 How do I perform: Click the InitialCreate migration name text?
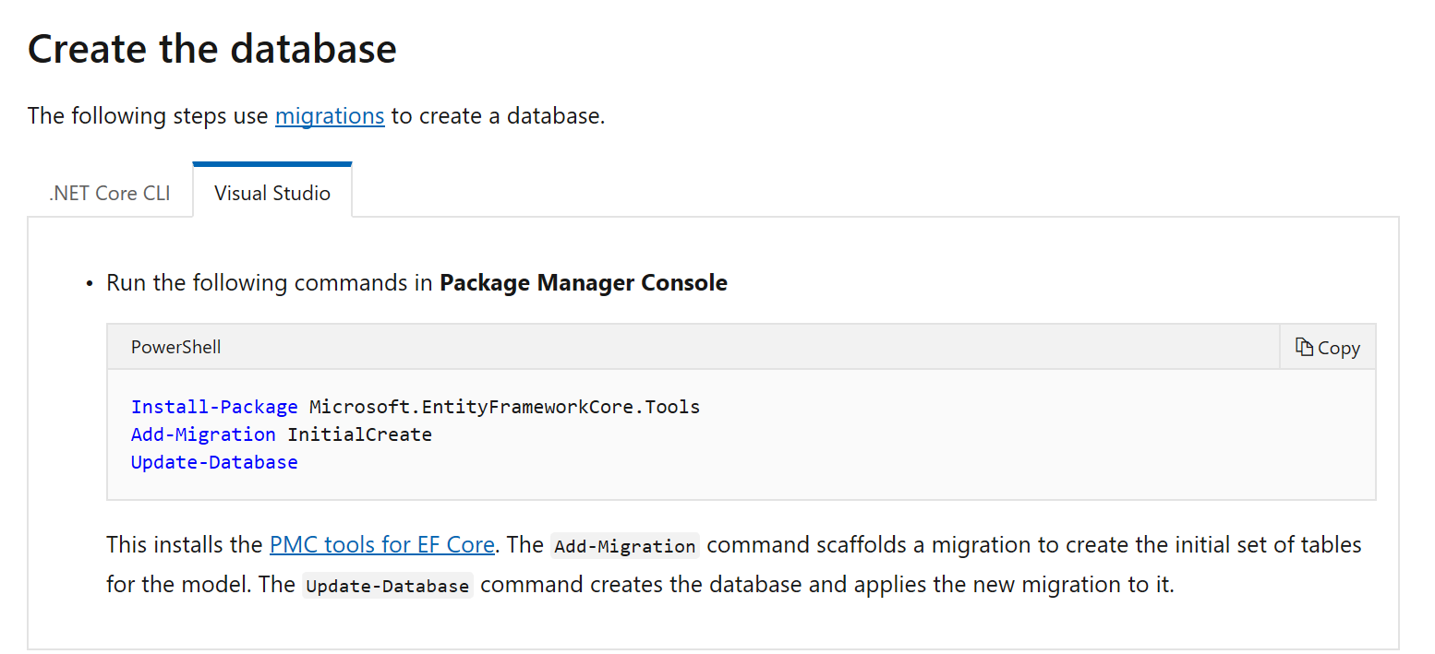coord(360,434)
